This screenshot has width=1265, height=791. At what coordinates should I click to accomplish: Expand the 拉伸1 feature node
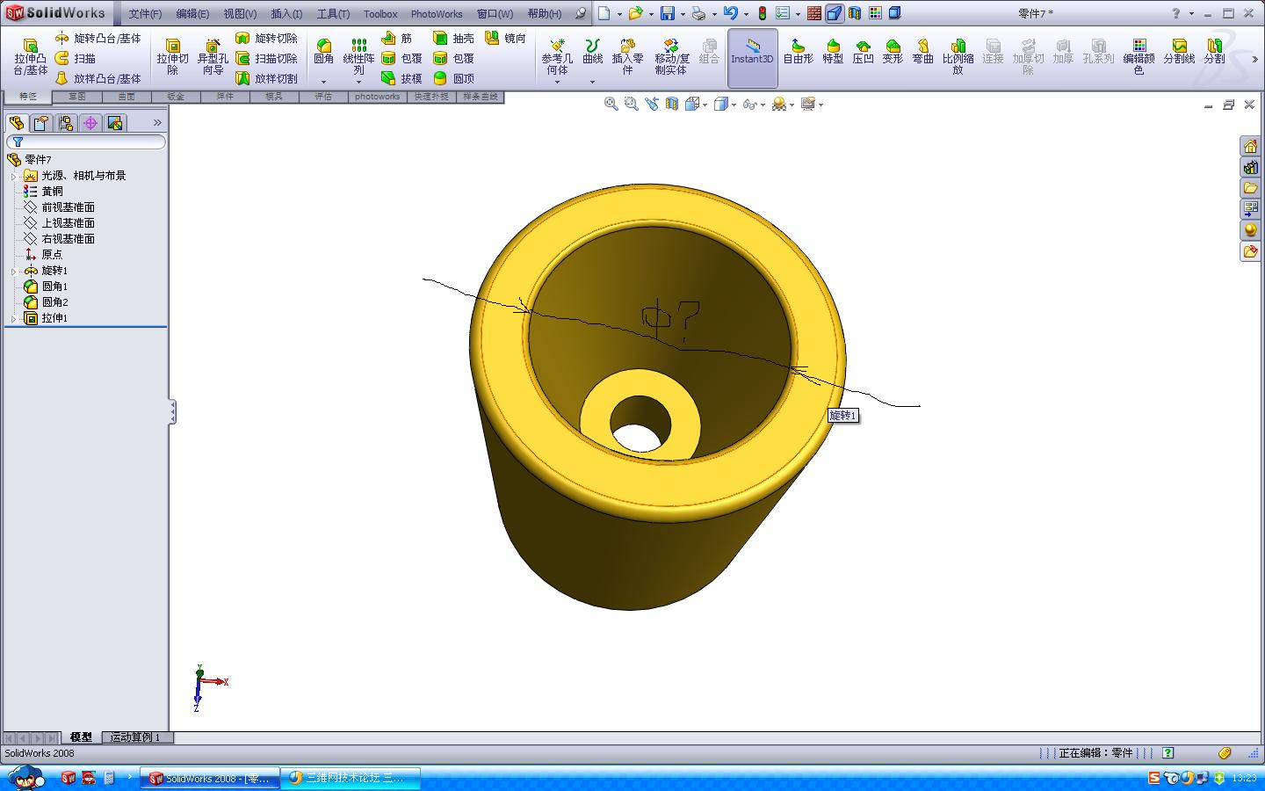click(13, 319)
